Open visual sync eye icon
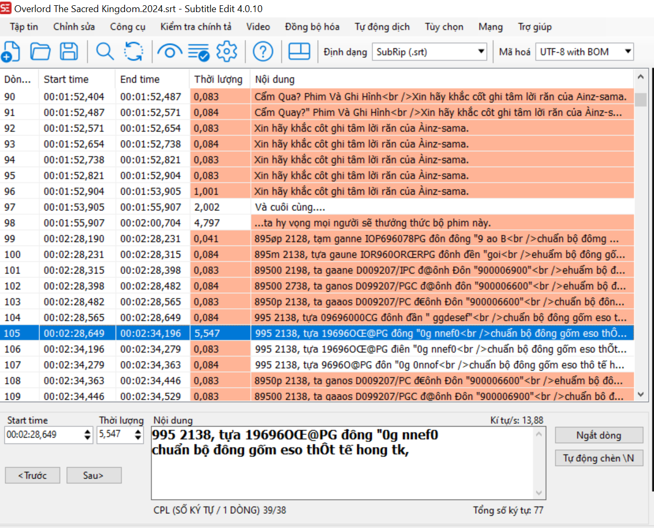The height and width of the screenshot is (528, 654). 169,52
